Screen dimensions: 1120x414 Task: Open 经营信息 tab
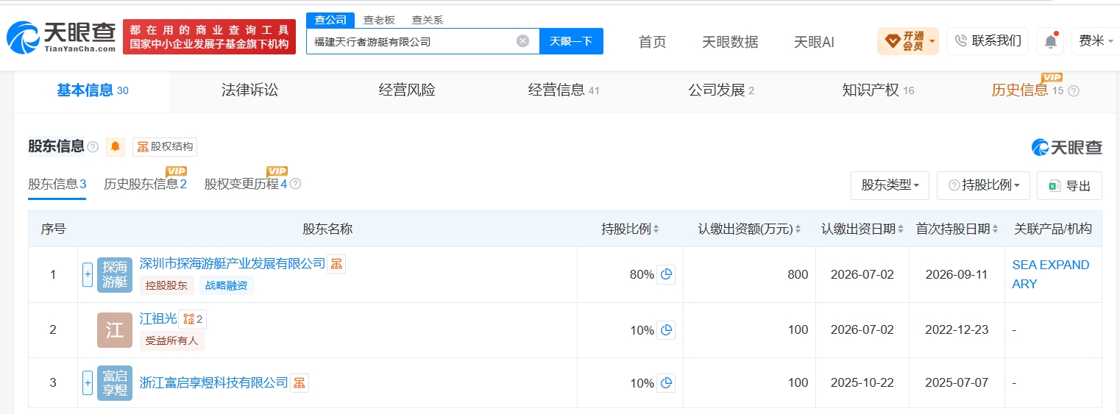(x=564, y=90)
